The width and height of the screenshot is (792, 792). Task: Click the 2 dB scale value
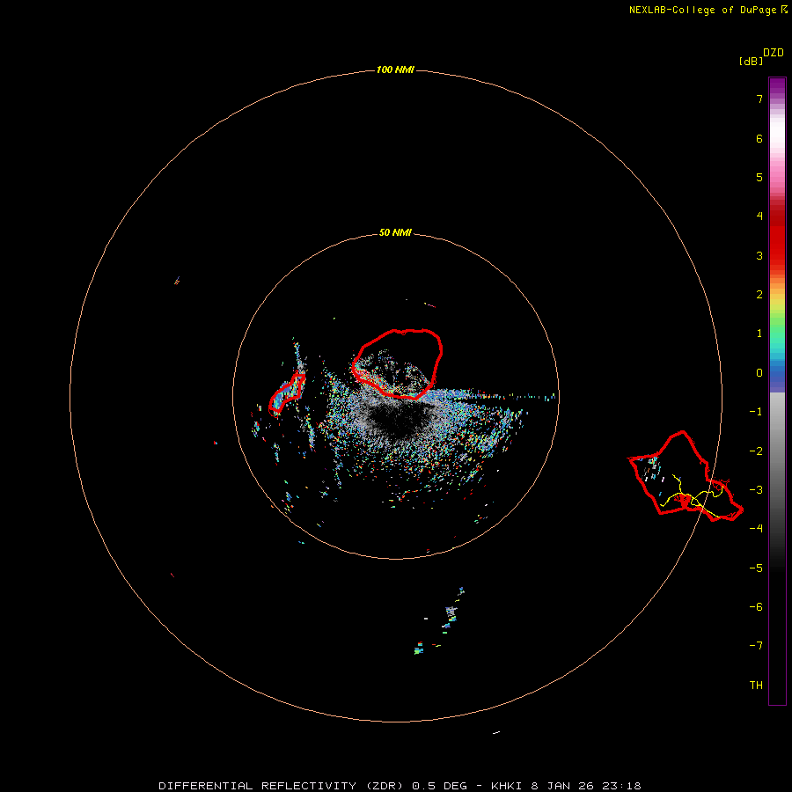759,295
